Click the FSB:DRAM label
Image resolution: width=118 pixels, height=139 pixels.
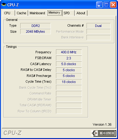click(43, 58)
